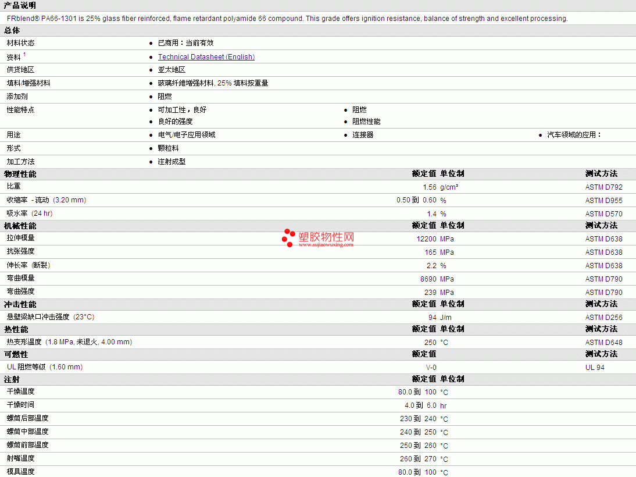The image size is (636, 477).
Task: Click ASTM D570 test method
Action: tap(603, 214)
